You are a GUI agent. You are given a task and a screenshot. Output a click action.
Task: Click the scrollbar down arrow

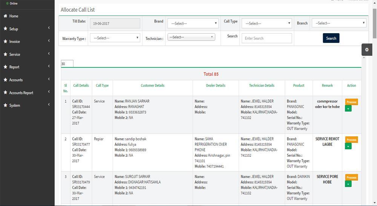(375, 203)
